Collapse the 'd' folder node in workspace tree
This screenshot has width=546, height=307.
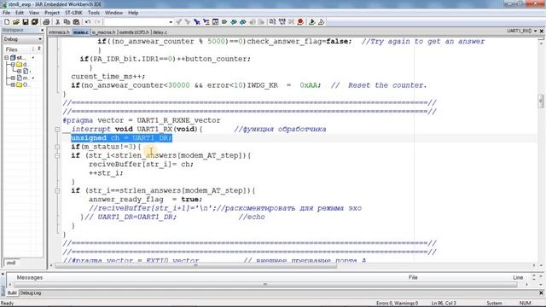13,65
